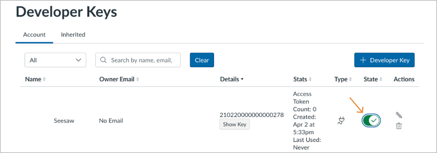Toggle the Seesaw key state switch

(371, 121)
